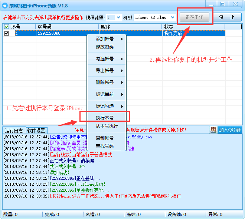Click the app icon in the title bar
Screen dimensions: 245x219
click(x=5, y=5)
